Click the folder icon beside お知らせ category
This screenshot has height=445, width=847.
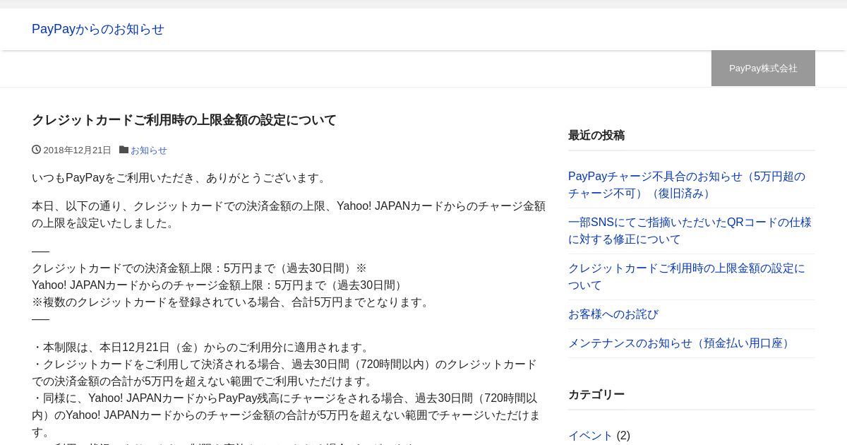[124, 150]
